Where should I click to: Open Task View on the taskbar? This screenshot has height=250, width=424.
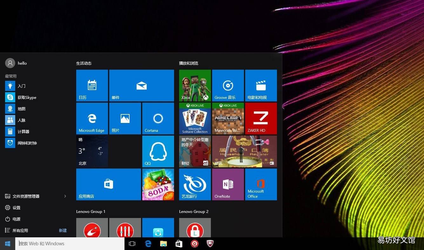132,244
